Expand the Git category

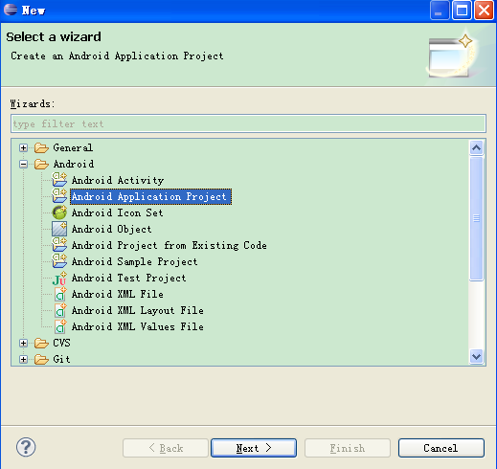coord(23,359)
